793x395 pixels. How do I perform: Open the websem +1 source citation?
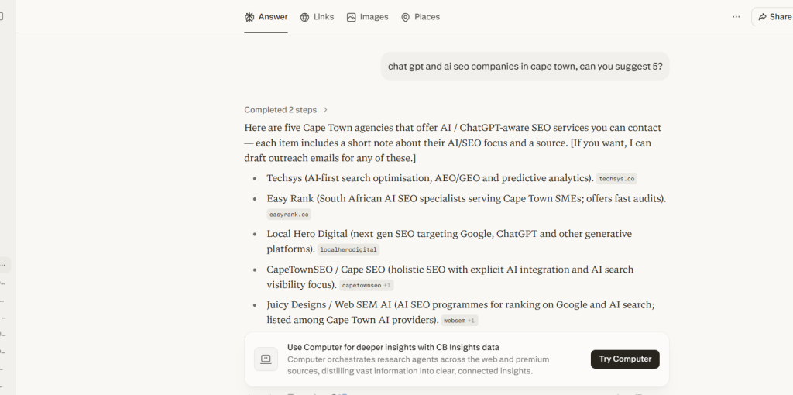[x=459, y=321]
